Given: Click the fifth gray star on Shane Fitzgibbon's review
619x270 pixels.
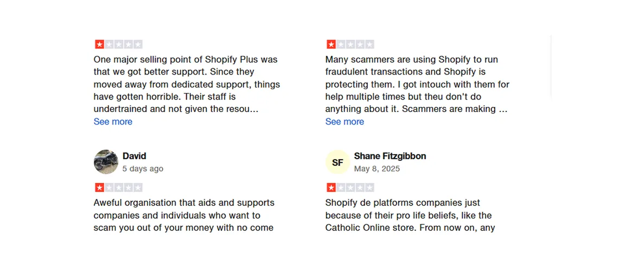Looking at the screenshot, I should pos(369,188).
